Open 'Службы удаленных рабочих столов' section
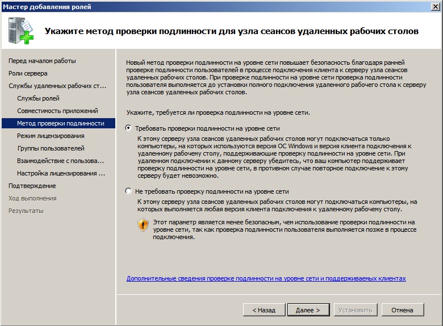 [57, 86]
